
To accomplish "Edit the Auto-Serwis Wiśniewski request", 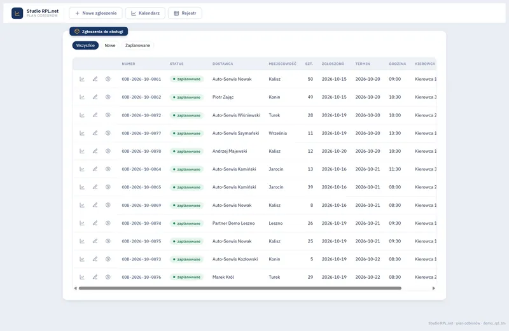I will (x=95, y=115).
